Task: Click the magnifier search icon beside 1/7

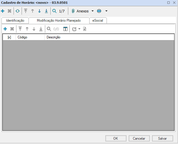Action: click(x=54, y=11)
